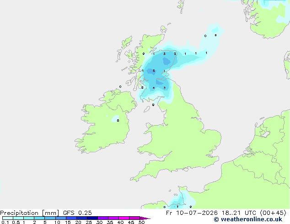290x224 pixels.
Task: Pick the 10–15 mm legend color swatch
Action: pyautogui.click(x=60, y=218)
